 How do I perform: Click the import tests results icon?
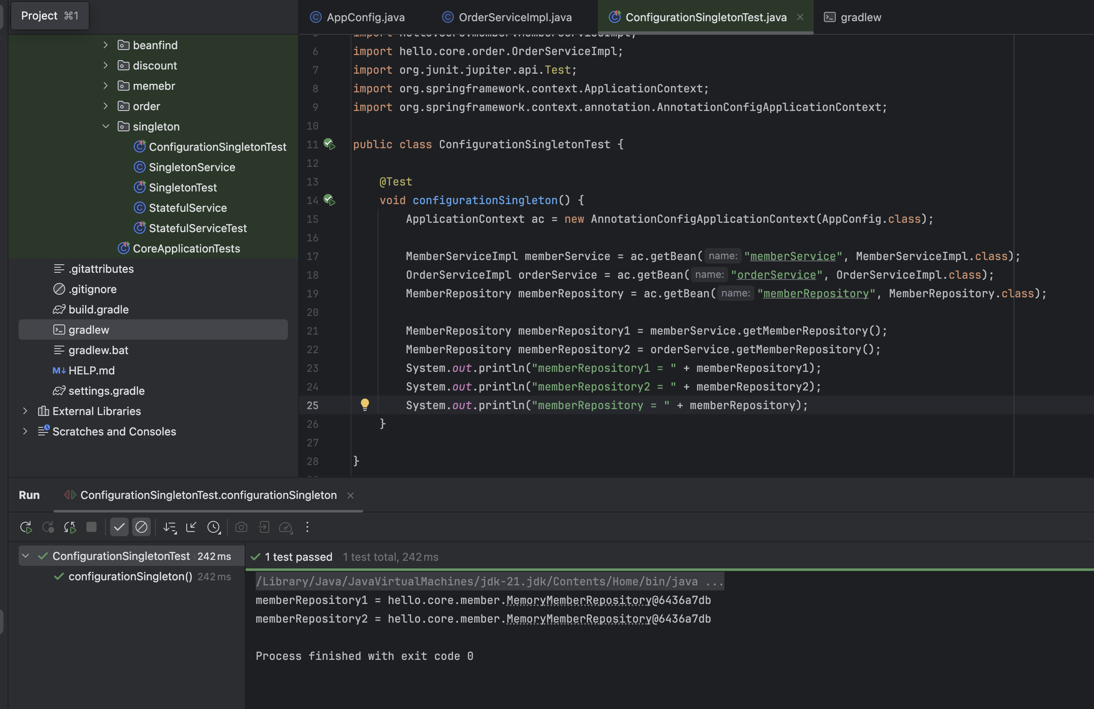264,527
